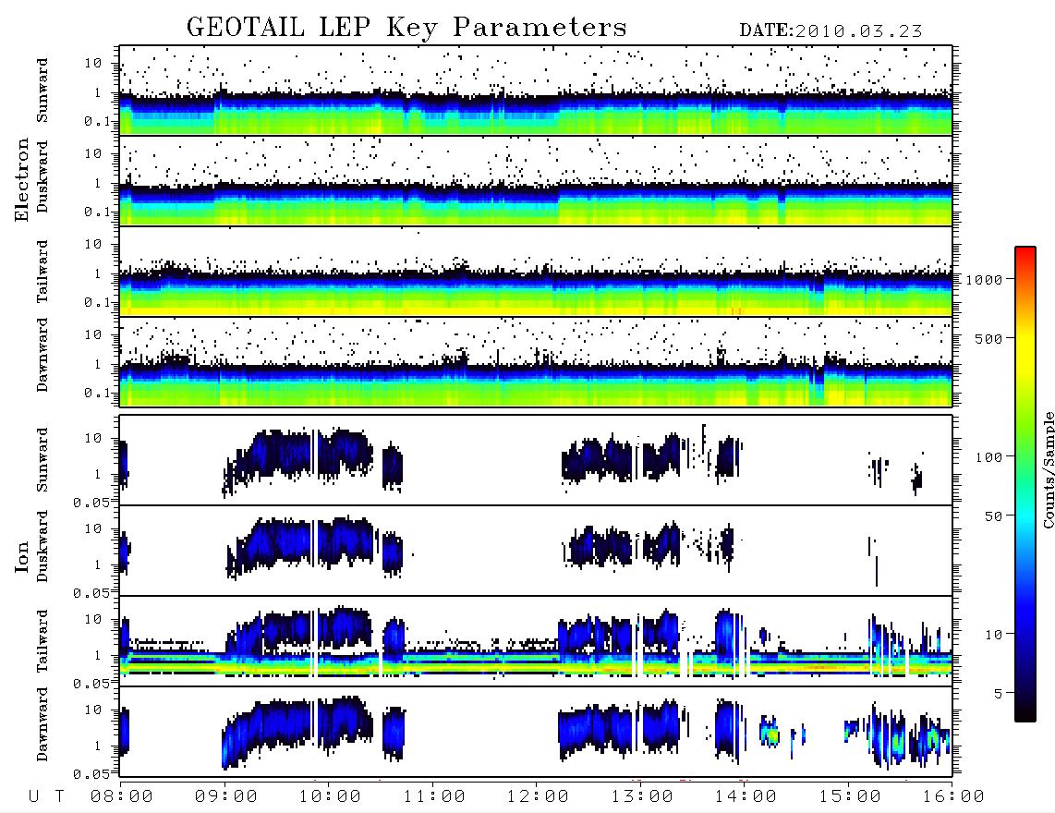The width and height of the screenshot is (1055, 813).
Task: Select the Electron Duskward panel label
Action: point(42,176)
